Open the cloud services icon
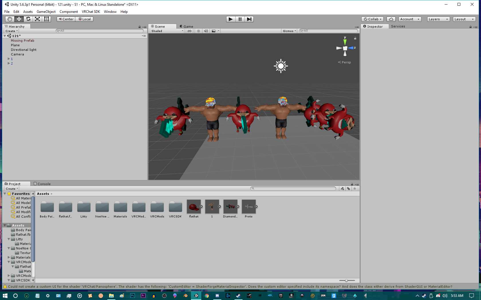481x300 pixels. [x=391, y=19]
